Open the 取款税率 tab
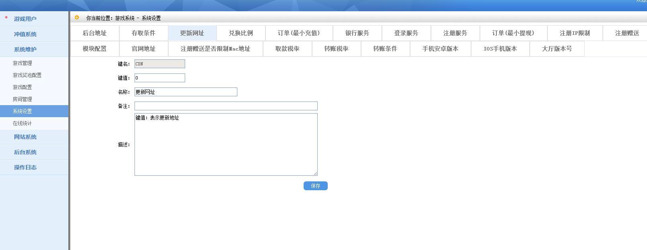The height and width of the screenshot is (250, 647). click(x=287, y=49)
